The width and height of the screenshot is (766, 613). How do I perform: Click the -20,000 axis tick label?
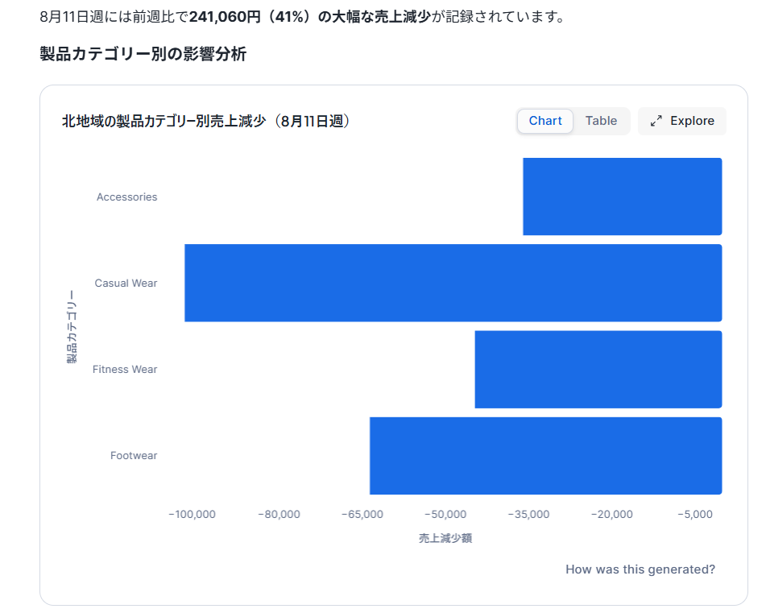pos(611,515)
